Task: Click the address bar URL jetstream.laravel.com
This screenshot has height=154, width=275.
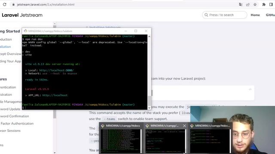Action: (46, 5)
